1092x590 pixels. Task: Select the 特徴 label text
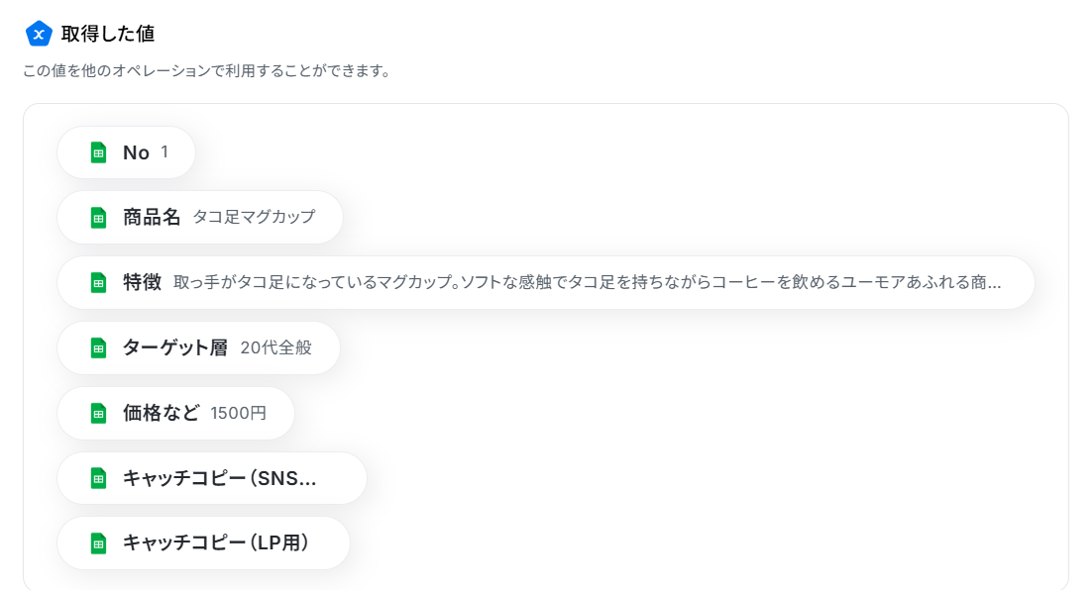point(142,282)
